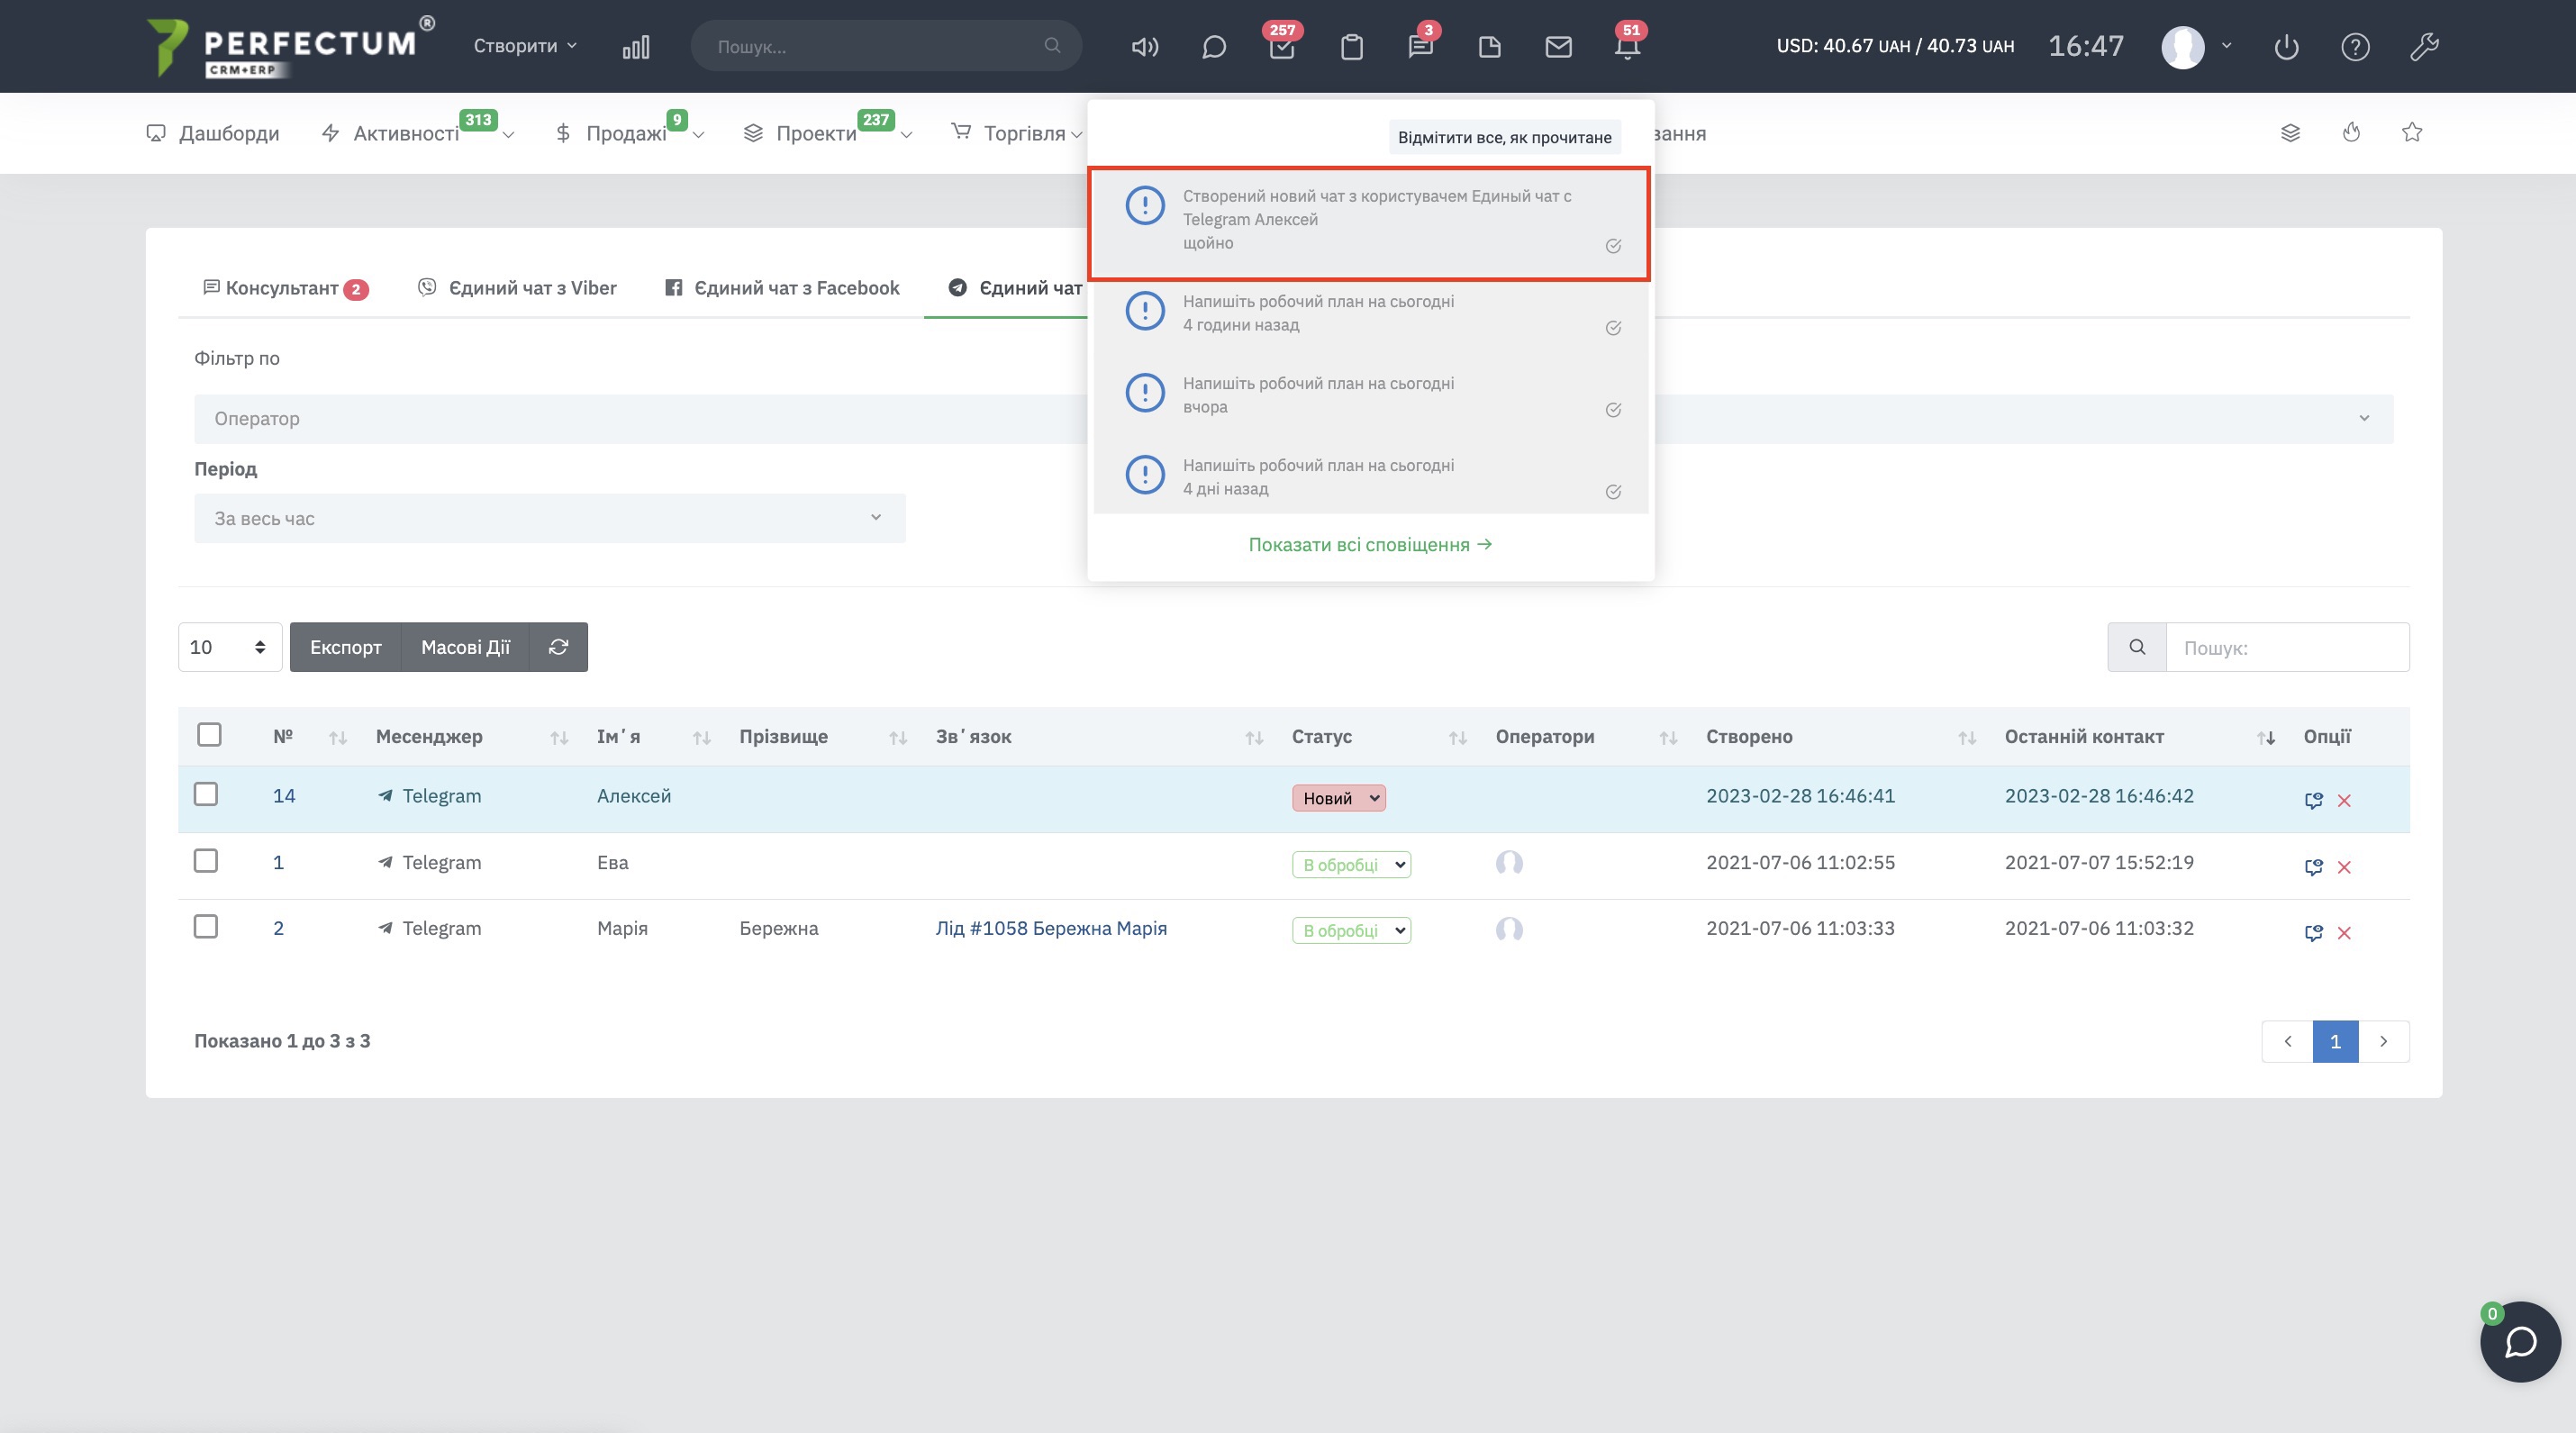Screen dimensions: 2576x1433
Task: Switch to Єдиний чат з Facebook tab
Action: (782, 288)
